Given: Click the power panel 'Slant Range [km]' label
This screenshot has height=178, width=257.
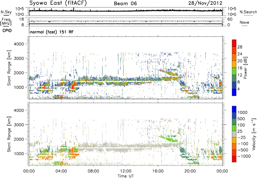Looking at the screenshot, I should click(9, 68).
